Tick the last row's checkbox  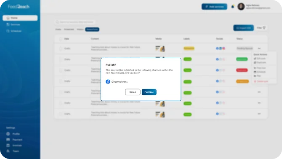(61, 114)
